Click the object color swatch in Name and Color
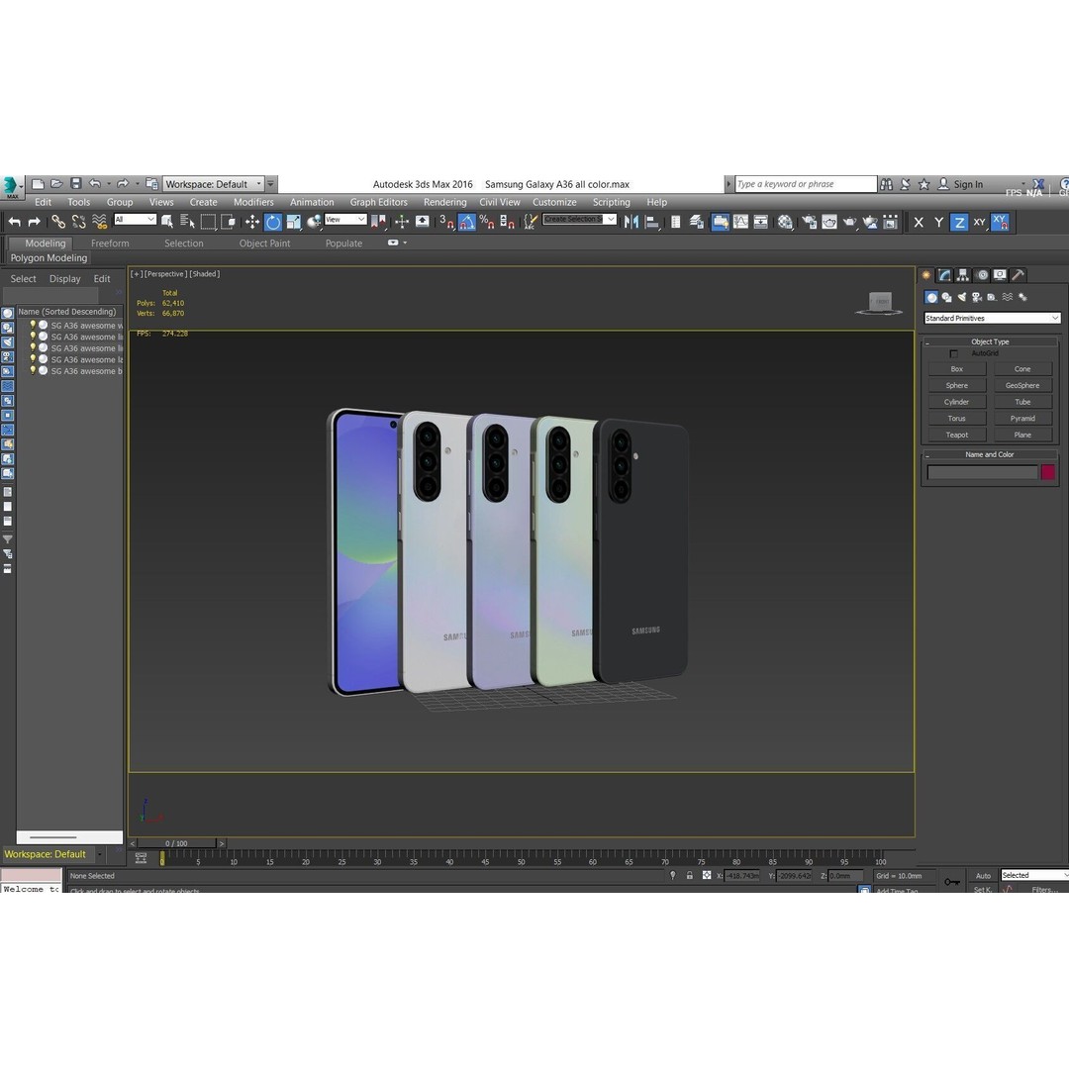Viewport: 1069px width, 1069px height. pos(1048,472)
